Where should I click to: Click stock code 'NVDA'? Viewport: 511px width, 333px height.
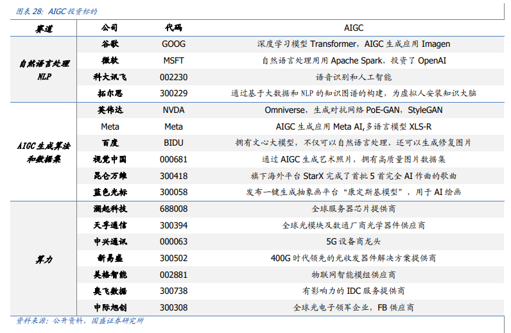click(173, 110)
